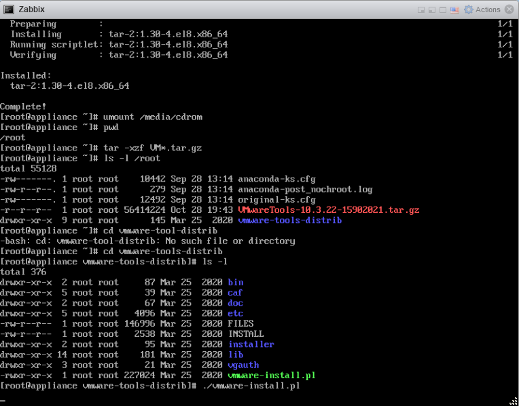519x406 pixels.
Task: Click the mistyped 'cd vmware-tool-distrib' command
Action: tap(160, 230)
